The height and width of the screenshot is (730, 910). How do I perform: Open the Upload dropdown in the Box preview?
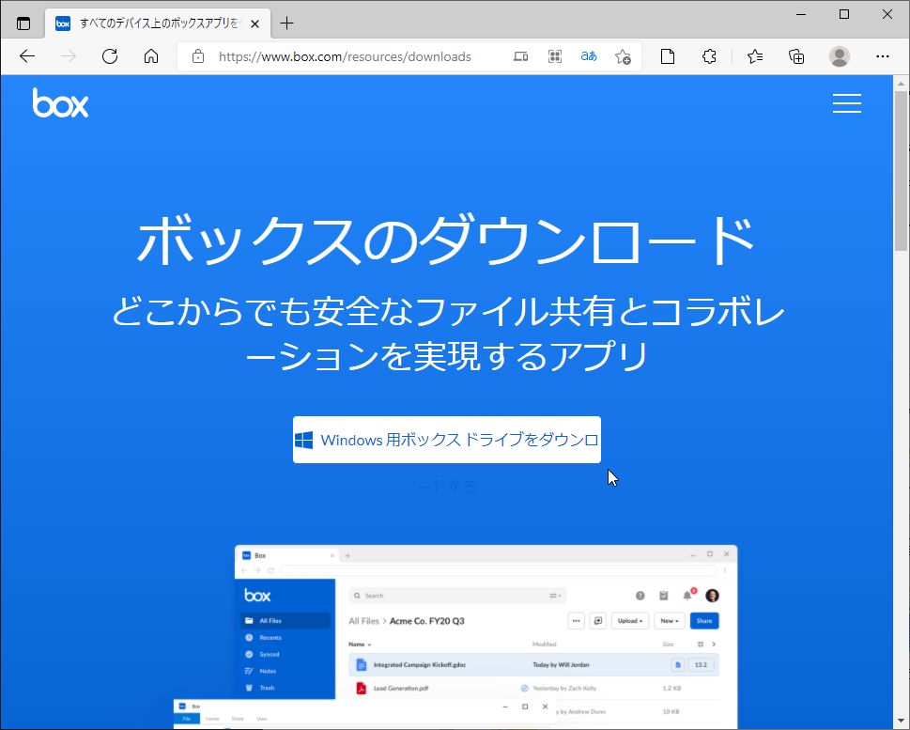click(630, 620)
